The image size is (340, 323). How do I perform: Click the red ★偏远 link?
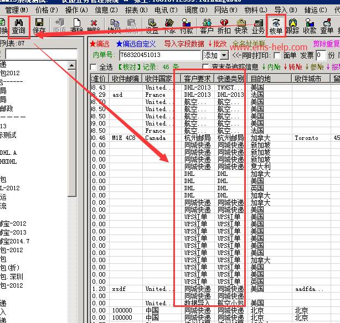tap(100, 44)
